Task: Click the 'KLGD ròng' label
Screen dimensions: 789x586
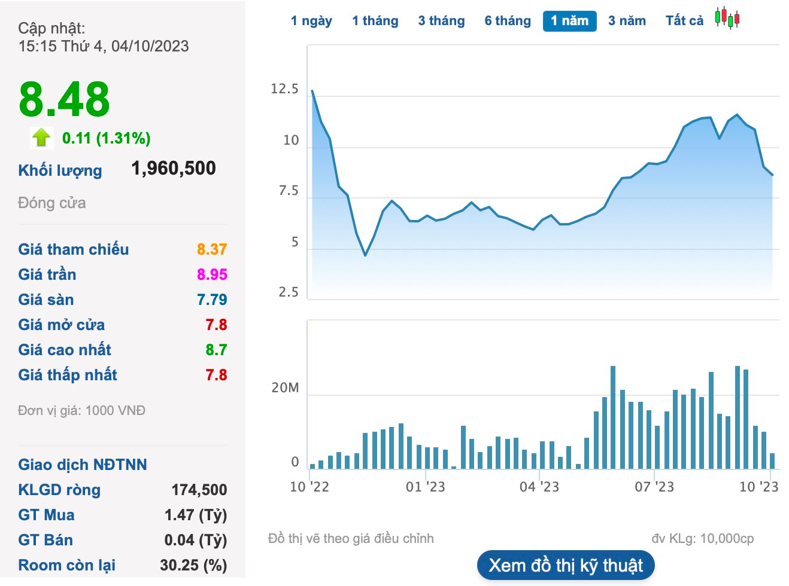Action: tap(59, 490)
